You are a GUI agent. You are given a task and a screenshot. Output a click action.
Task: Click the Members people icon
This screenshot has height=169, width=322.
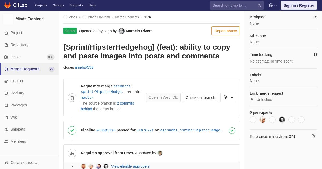tap(6, 142)
